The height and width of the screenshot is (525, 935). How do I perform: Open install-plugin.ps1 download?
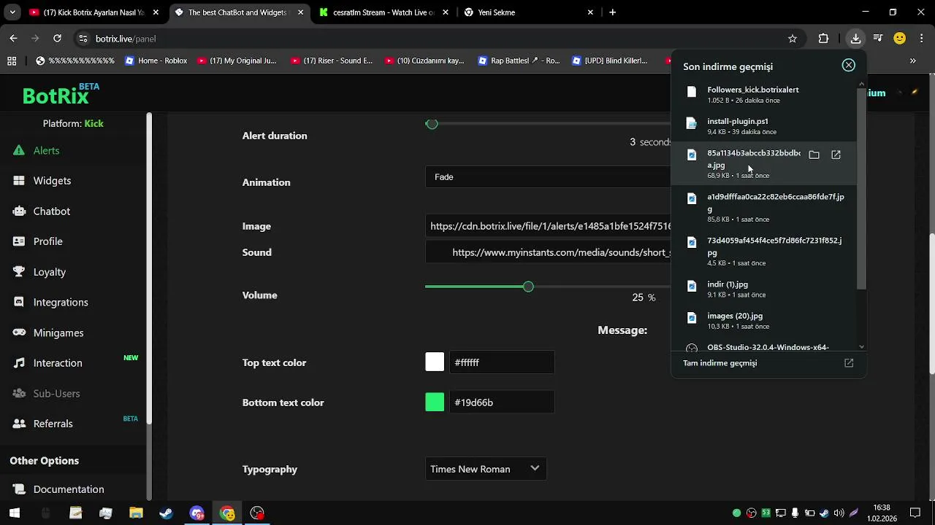[x=763, y=126]
